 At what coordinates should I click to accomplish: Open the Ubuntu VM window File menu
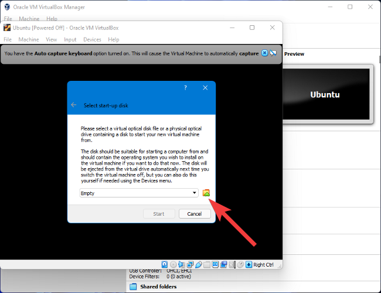pos(8,39)
